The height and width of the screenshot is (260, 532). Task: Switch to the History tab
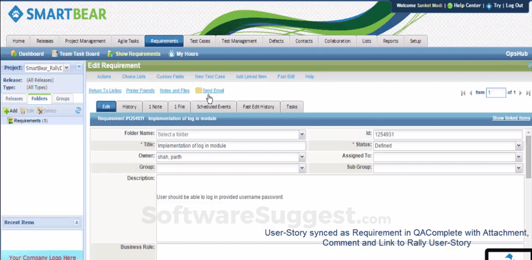(129, 107)
